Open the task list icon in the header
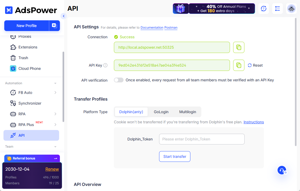Image resolution: width=300 pixels, height=191 pixels. (x=277, y=9)
